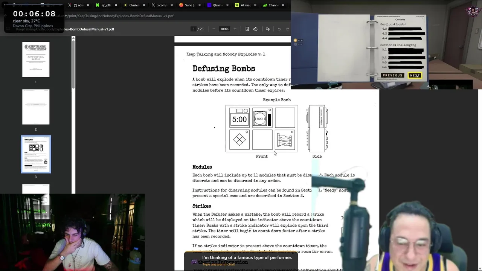Click NEXT in the game manual binder
Image resolution: width=482 pixels, height=271 pixels.
415,75
